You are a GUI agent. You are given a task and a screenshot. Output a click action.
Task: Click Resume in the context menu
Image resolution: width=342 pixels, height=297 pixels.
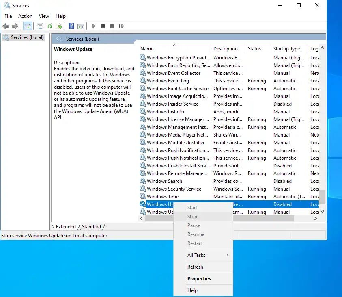(203, 234)
